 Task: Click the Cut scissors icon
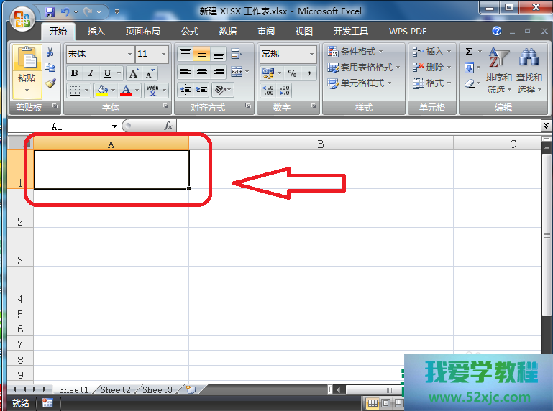click(x=50, y=52)
